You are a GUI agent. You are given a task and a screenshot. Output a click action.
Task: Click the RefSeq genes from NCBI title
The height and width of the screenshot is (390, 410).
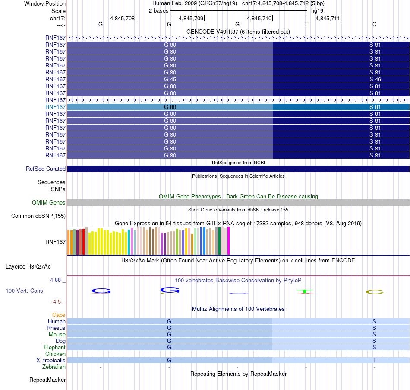pyautogui.click(x=238, y=163)
